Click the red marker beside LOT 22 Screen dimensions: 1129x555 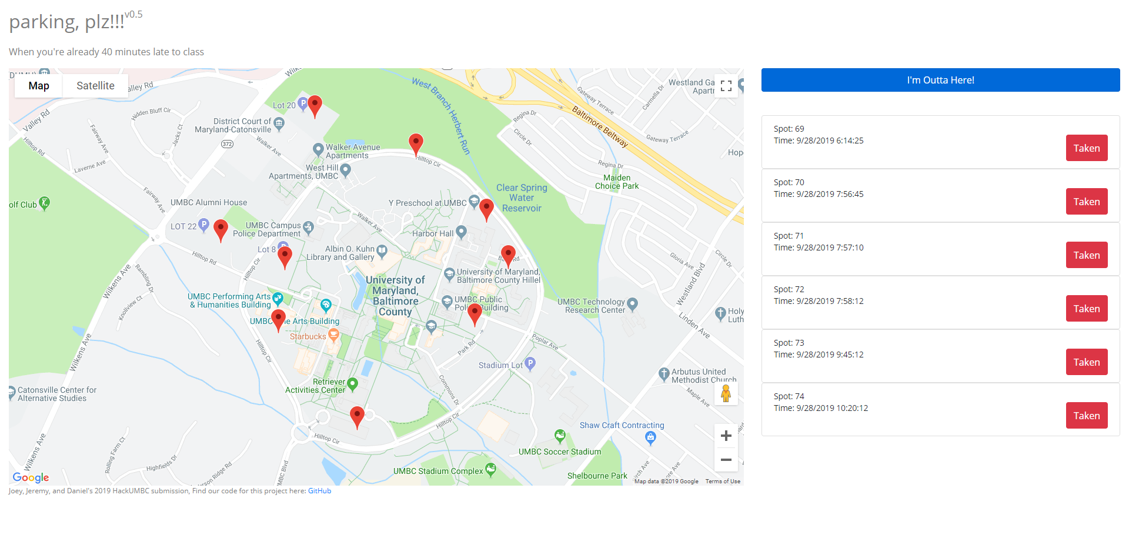(221, 230)
